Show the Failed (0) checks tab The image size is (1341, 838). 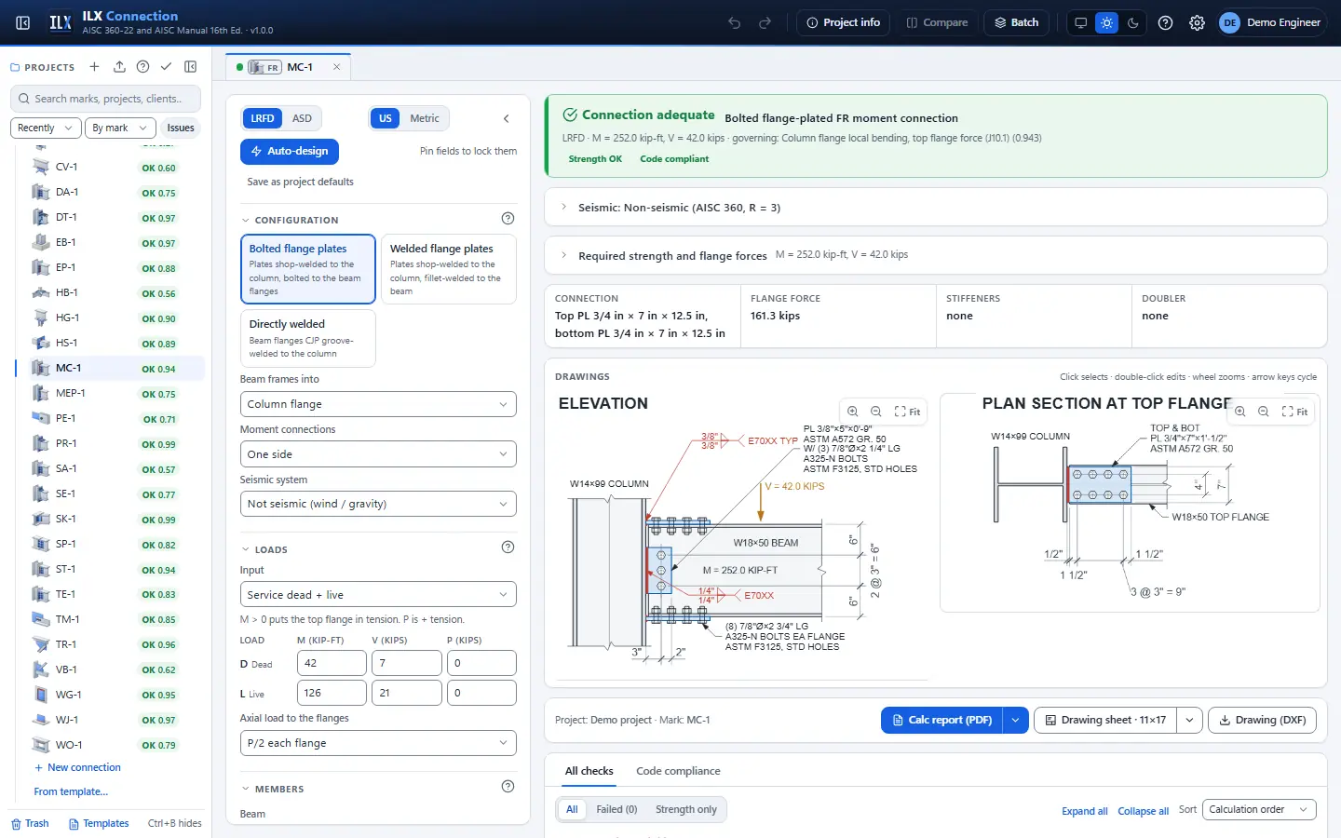(x=616, y=810)
